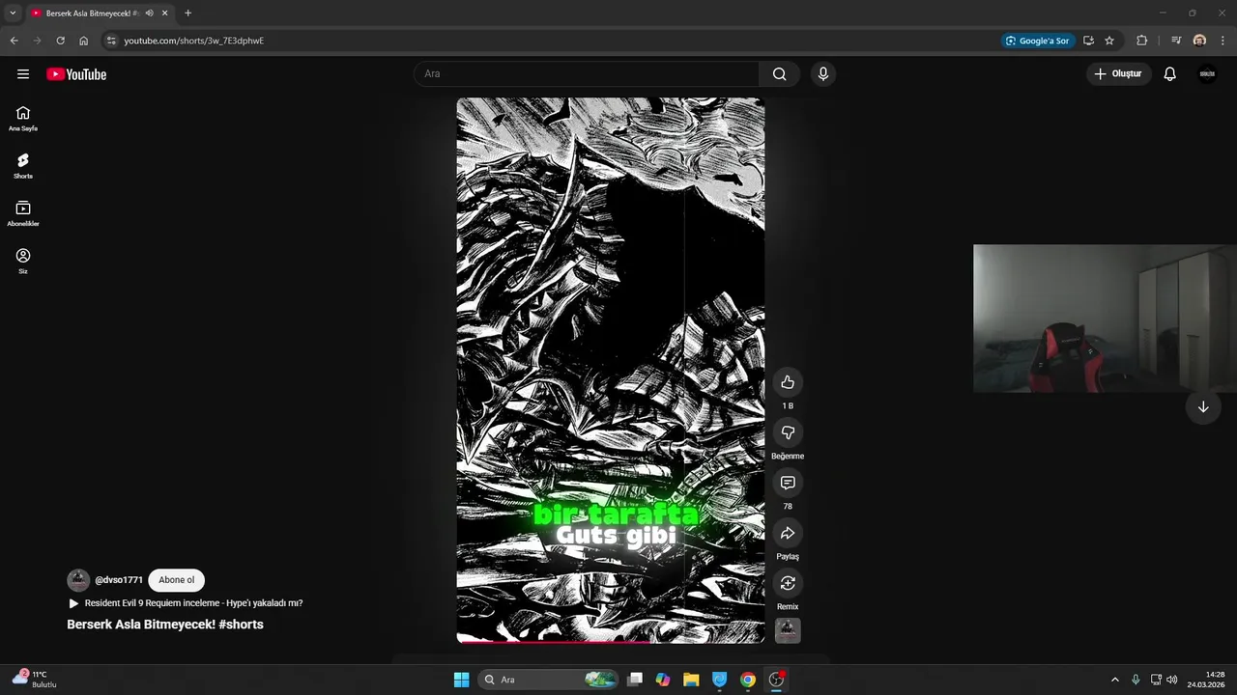This screenshot has width=1237, height=695.
Task: Click the @dvso1771 channel avatar
Action: 78,580
